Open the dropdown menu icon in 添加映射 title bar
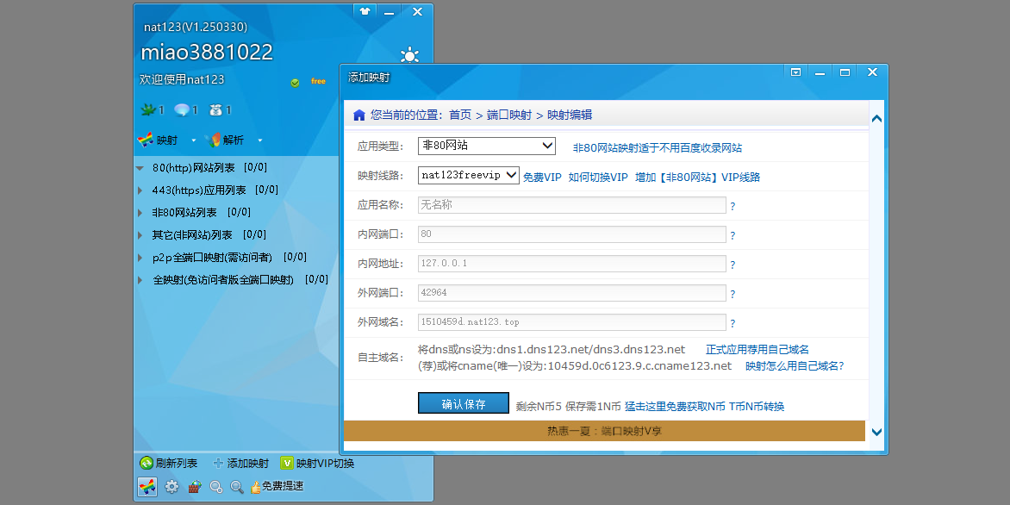 coord(795,72)
